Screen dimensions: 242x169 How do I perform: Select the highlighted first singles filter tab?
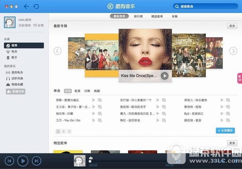point(68,91)
